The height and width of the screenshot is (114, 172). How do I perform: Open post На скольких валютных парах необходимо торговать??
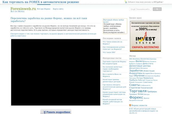click(x=112, y=69)
